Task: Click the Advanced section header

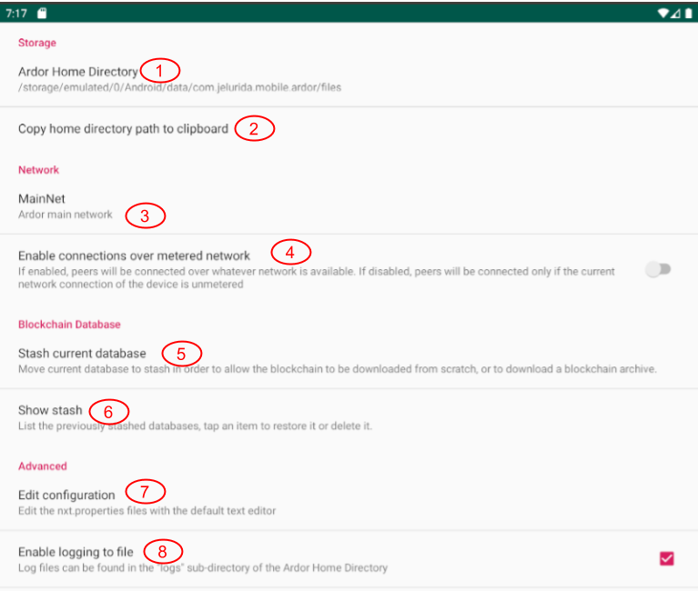Action: (43, 466)
